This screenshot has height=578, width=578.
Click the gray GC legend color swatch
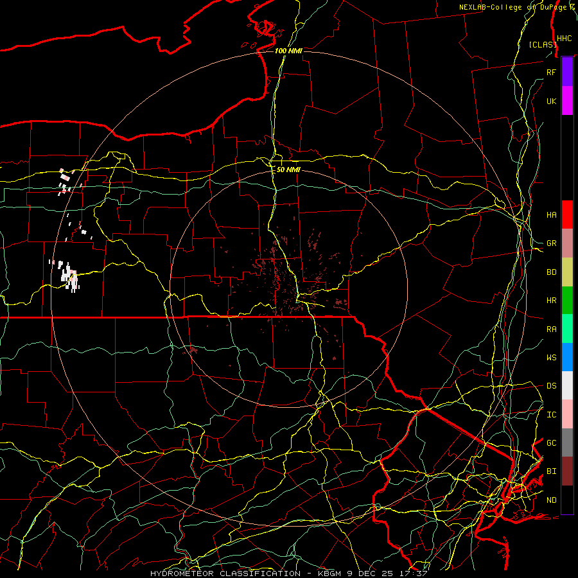click(x=567, y=442)
